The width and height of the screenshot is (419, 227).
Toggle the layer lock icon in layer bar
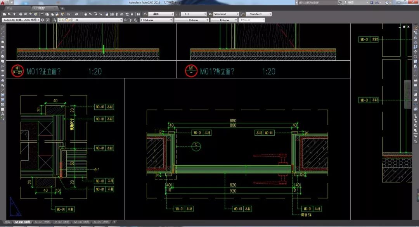point(69,20)
